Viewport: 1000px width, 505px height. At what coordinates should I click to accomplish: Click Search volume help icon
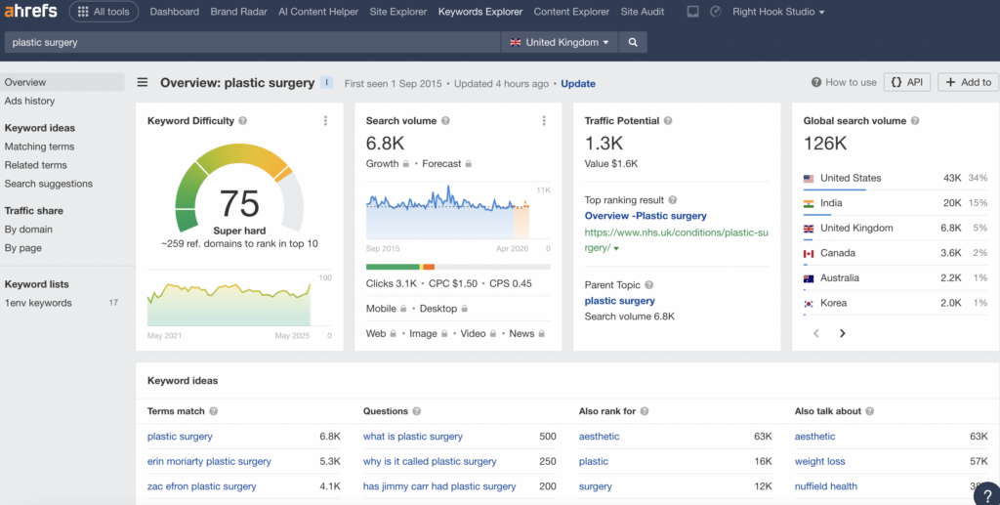[x=445, y=120]
